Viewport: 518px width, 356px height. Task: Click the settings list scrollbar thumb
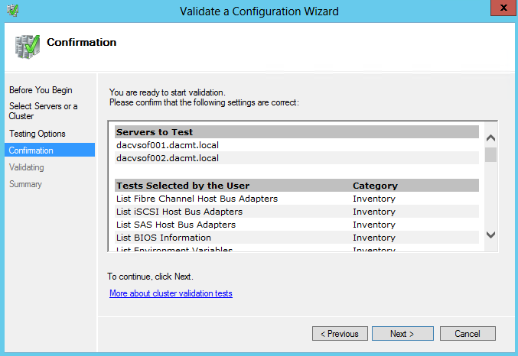[x=490, y=155]
